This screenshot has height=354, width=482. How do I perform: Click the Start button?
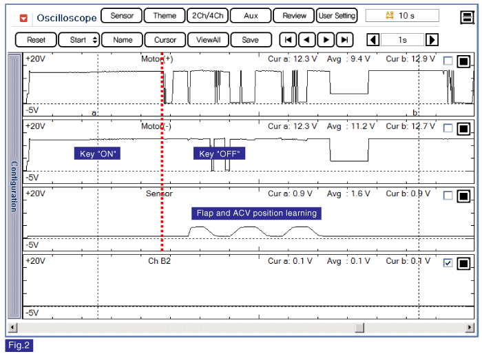79,40
